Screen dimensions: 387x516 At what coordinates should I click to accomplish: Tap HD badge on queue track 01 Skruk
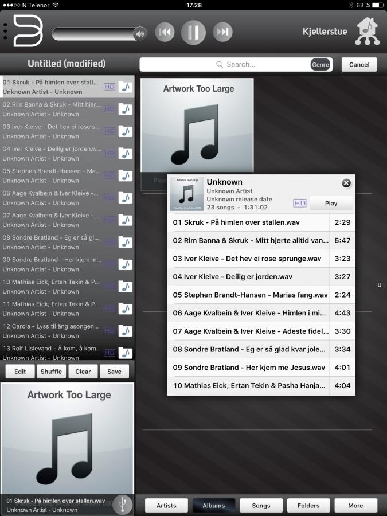110,87
